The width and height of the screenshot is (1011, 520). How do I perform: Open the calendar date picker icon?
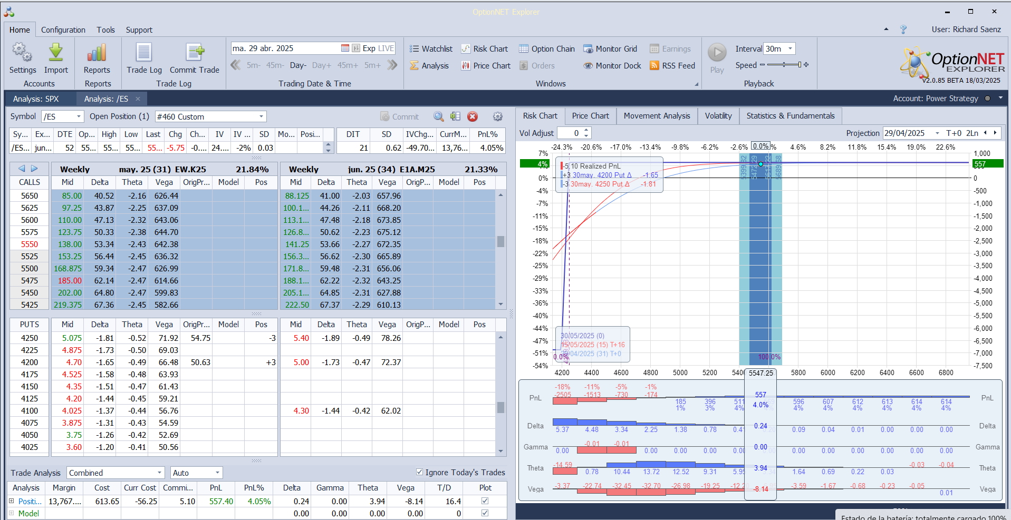coord(345,48)
